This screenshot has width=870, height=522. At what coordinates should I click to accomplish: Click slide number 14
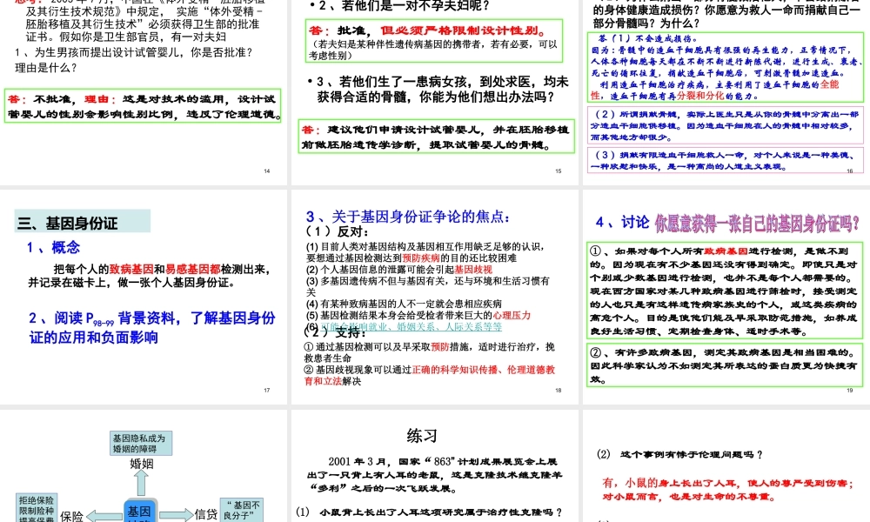pyautogui.click(x=267, y=171)
